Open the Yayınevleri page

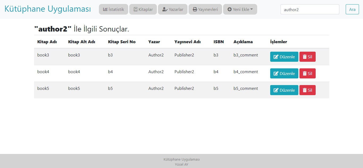[x=205, y=9]
